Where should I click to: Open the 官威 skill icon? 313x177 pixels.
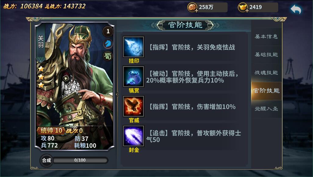[x=133, y=106]
